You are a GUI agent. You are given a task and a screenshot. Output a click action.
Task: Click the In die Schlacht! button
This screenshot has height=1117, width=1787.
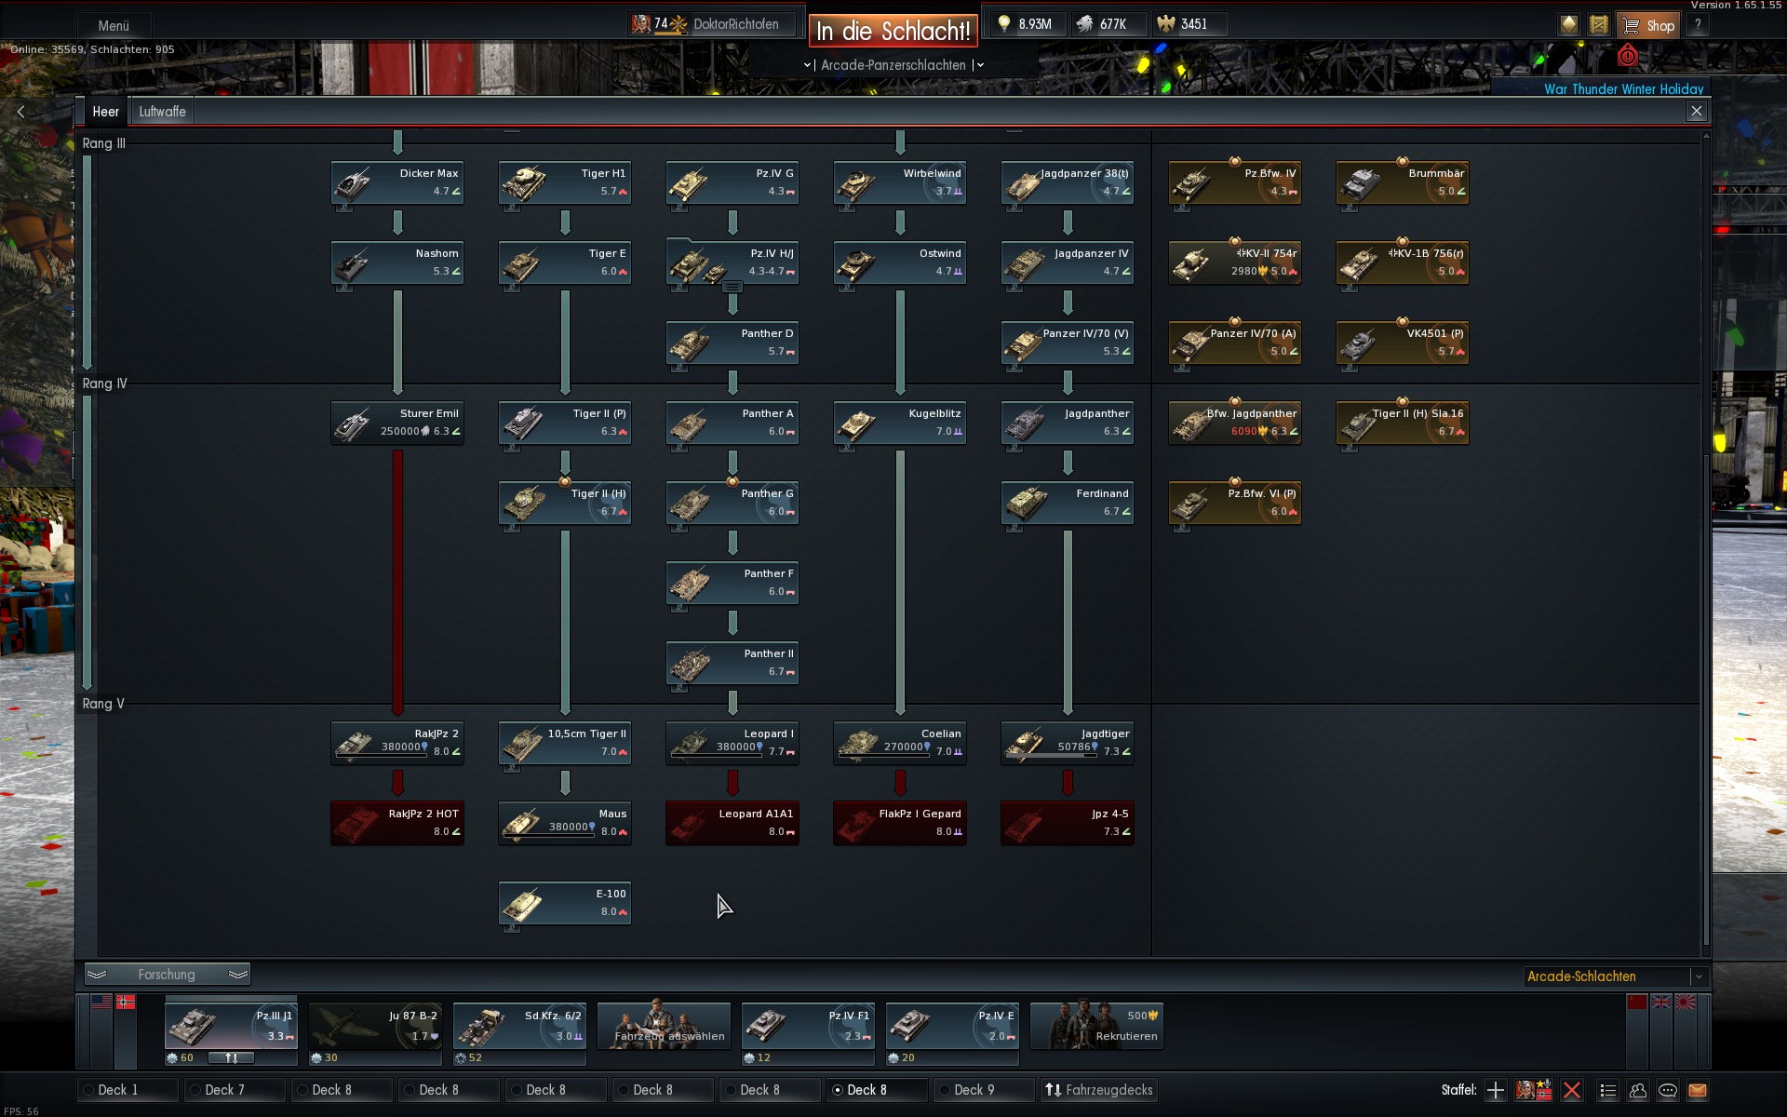click(x=893, y=31)
